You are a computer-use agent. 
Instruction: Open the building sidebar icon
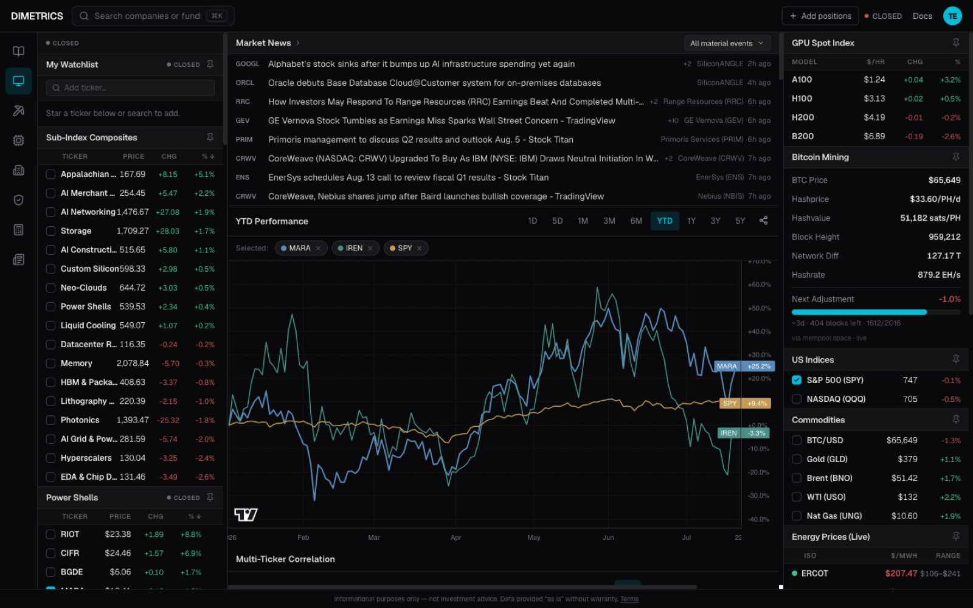[x=18, y=170]
